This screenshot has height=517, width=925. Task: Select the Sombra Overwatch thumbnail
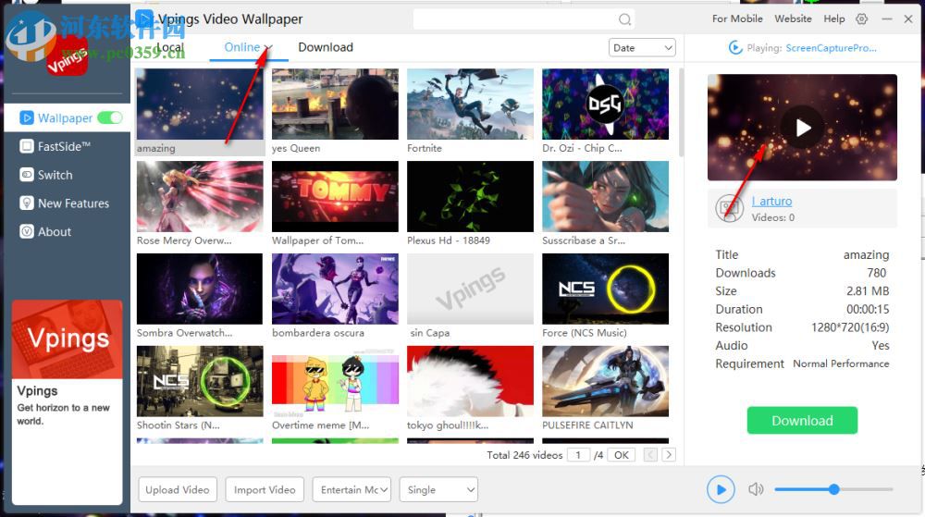click(200, 289)
